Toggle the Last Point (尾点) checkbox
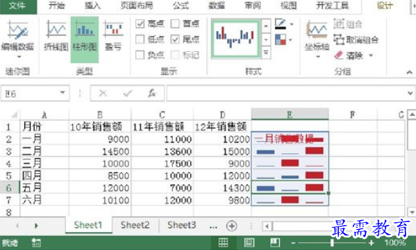 click(x=175, y=39)
